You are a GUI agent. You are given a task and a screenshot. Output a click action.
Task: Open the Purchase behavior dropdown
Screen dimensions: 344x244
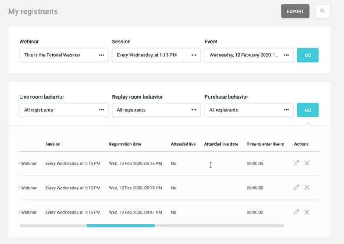[249, 110]
